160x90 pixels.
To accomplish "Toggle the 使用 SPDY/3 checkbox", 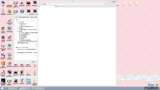I will point(19,25).
